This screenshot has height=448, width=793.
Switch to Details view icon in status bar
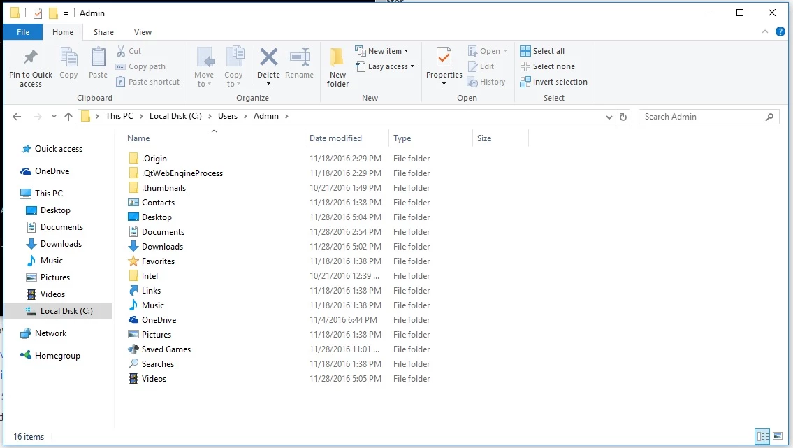click(x=762, y=436)
